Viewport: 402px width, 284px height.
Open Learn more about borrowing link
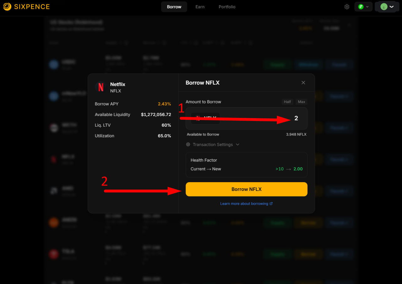(x=247, y=203)
